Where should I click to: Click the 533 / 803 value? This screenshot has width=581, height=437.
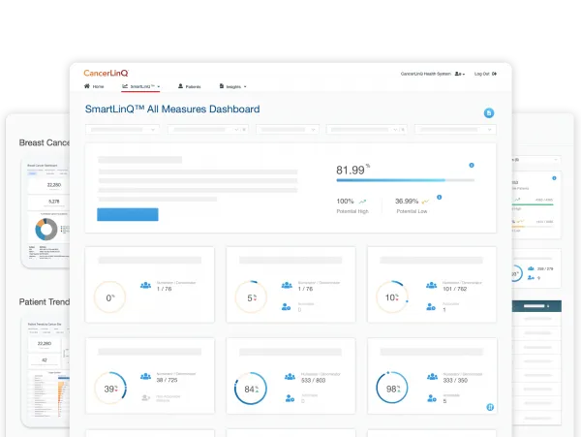pyautogui.click(x=313, y=380)
